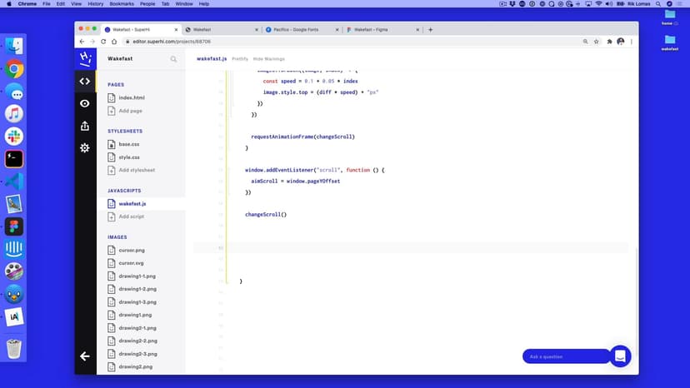Open the chat bubble support icon
690x388 pixels.
tap(620, 356)
